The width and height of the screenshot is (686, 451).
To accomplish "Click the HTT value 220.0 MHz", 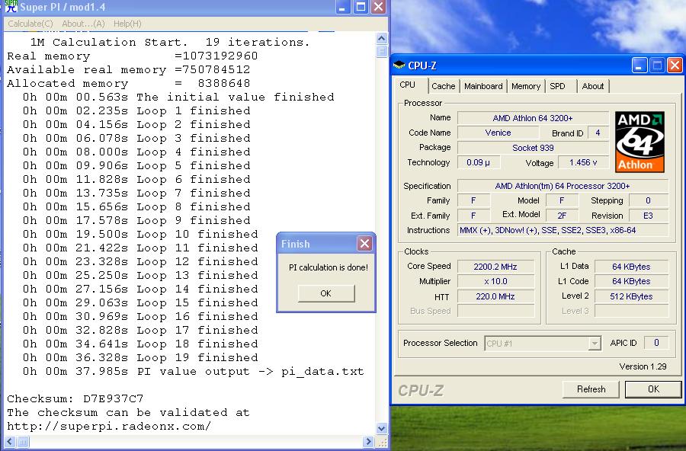I will [x=495, y=296].
